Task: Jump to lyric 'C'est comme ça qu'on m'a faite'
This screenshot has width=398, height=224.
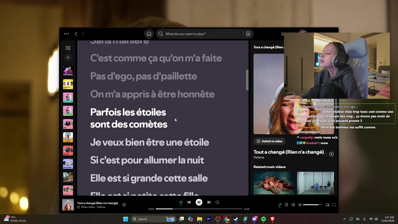Action: pyautogui.click(x=156, y=58)
